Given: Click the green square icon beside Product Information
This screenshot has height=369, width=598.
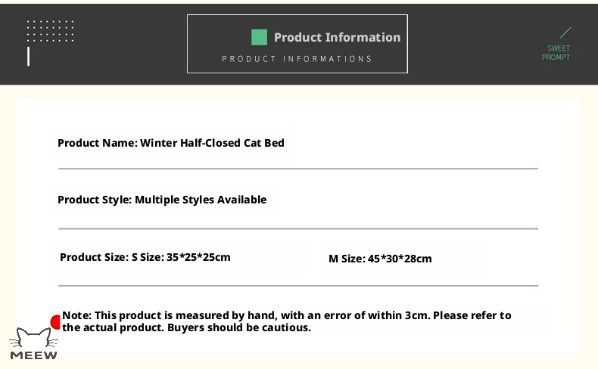Looking at the screenshot, I should [x=260, y=37].
